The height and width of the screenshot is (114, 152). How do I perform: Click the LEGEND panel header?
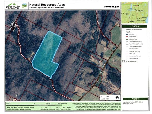coord(135,26)
